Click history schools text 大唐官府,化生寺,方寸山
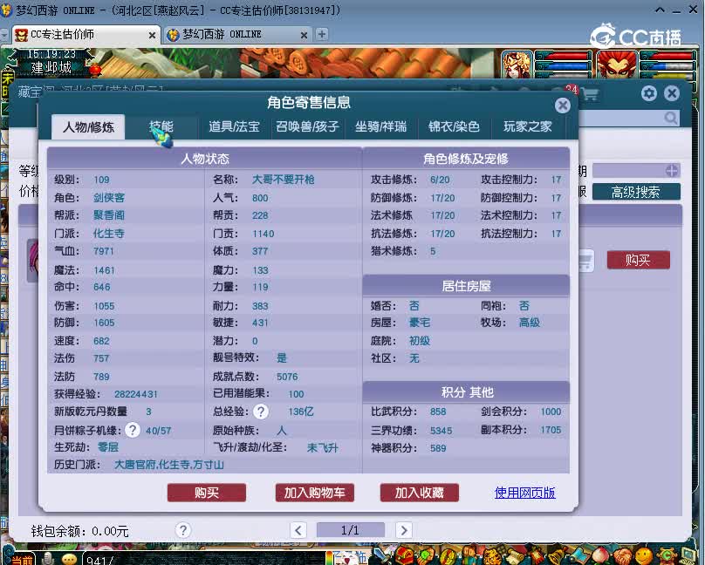The height and width of the screenshot is (565, 705). (x=168, y=465)
